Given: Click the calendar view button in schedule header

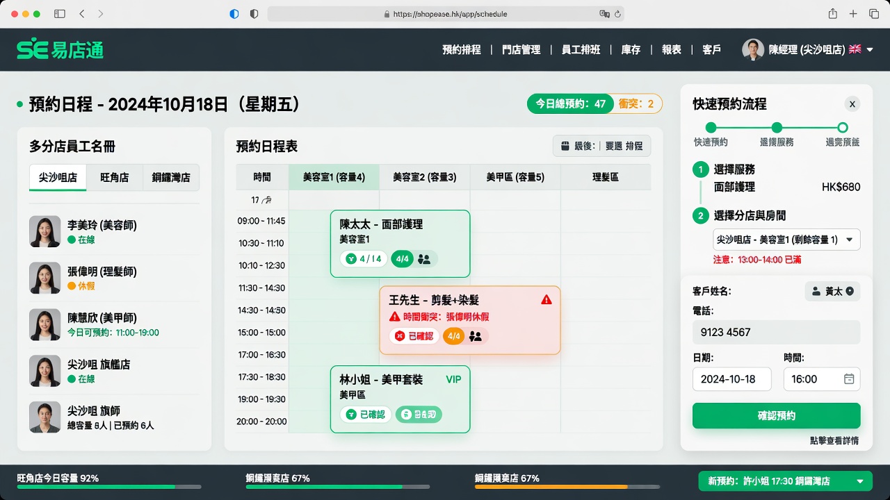Looking at the screenshot, I should (x=601, y=146).
